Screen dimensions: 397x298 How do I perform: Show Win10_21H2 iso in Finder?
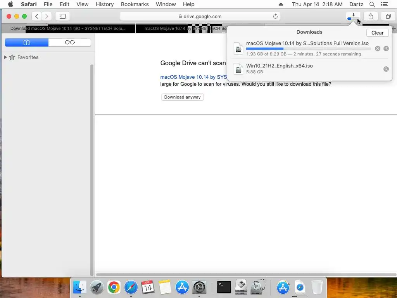[386, 69]
